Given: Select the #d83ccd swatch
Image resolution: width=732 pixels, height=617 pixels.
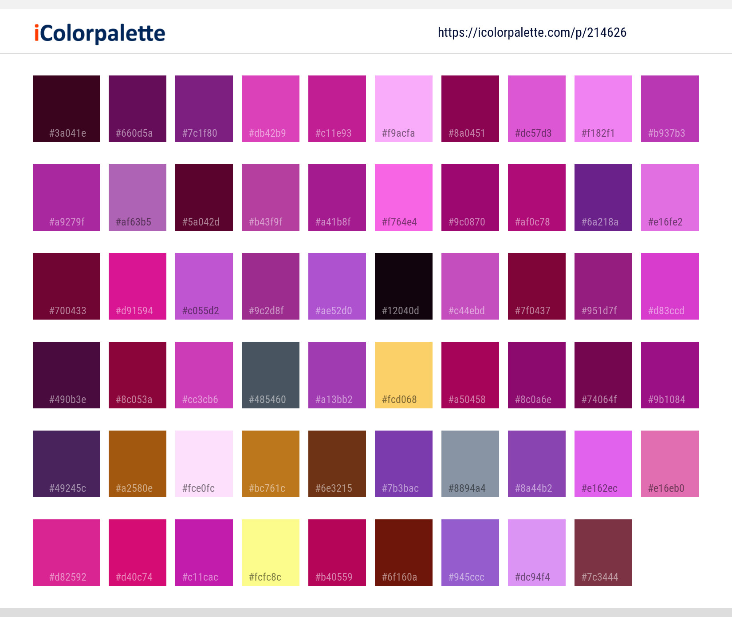Looking at the screenshot, I should (x=670, y=286).
